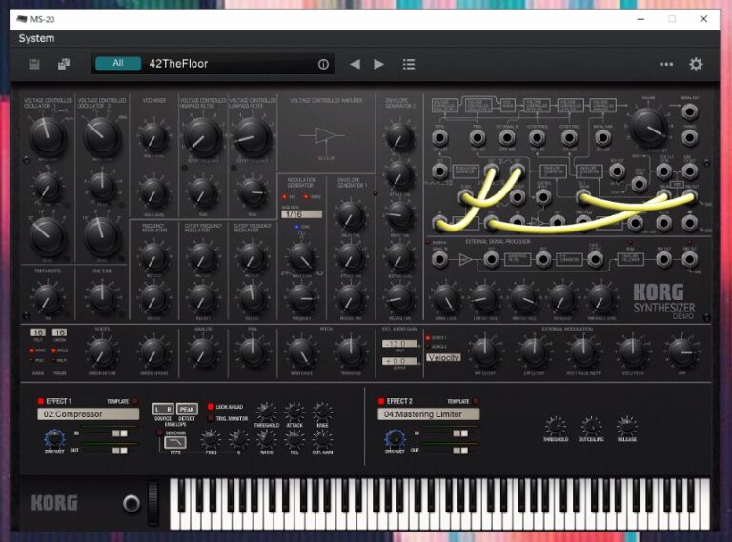Click the Poly voices count field
Screen dimensions: 732x542
pyautogui.click(x=38, y=332)
